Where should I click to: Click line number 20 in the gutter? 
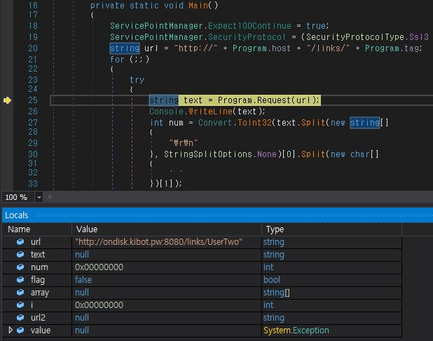[33, 48]
